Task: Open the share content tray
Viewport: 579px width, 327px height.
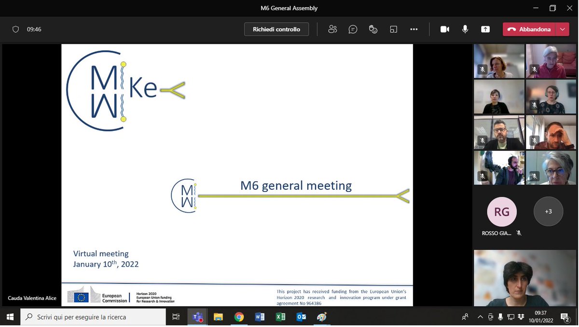Action: point(485,29)
